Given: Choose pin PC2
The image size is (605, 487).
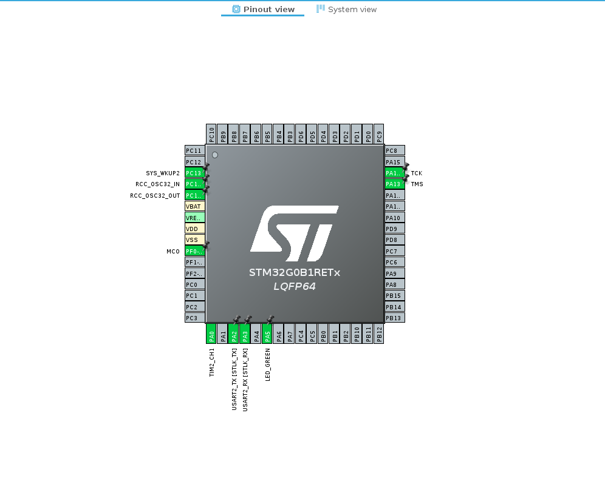Looking at the screenshot, I should coord(195,307).
